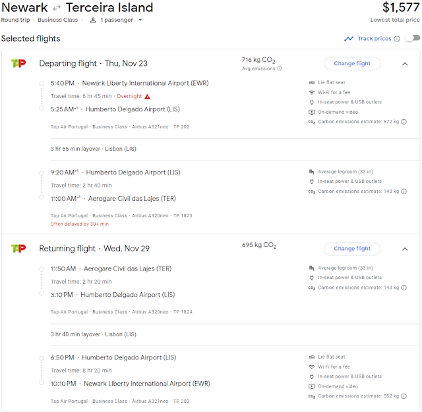Open info for 572 kg emissions estimate
The image size is (422, 412).
tap(404, 122)
